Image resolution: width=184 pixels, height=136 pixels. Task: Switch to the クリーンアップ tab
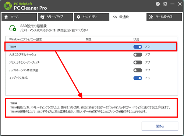(x=56, y=17)
